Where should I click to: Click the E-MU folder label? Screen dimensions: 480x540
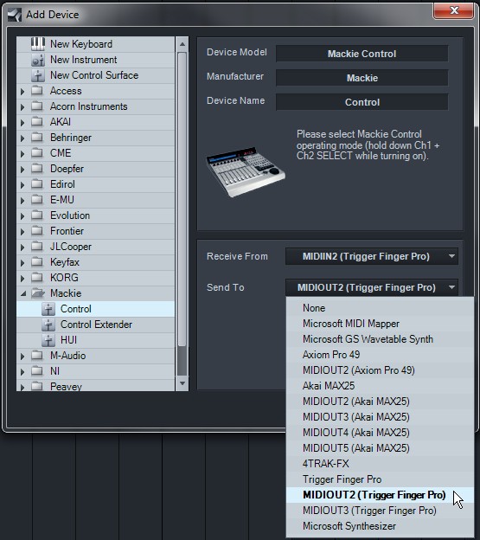(x=62, y=200)
